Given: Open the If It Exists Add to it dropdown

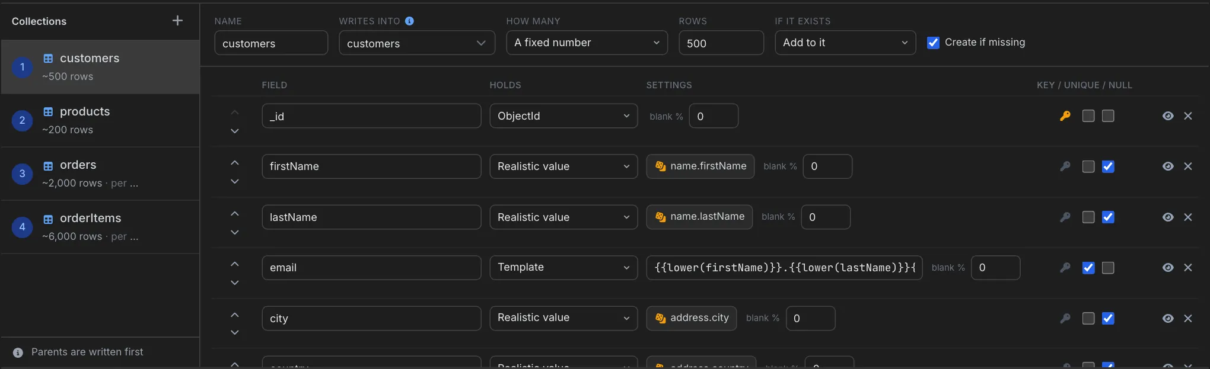Looking at the screenshot, I should point(845,43).
